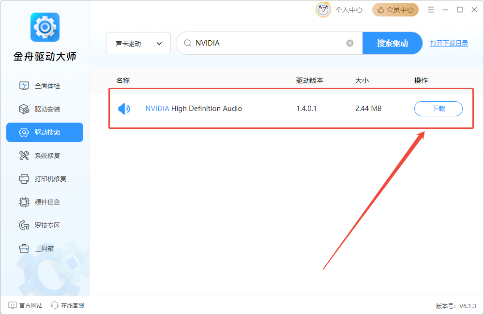Click the Logitech G logo icon
Image resolution: width=484 pixels, height=315 pixels.
pyautogui.click(x=24, y=225)
